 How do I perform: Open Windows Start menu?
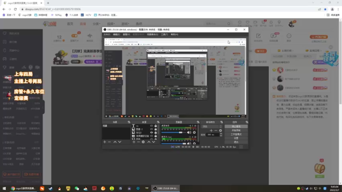4,189
